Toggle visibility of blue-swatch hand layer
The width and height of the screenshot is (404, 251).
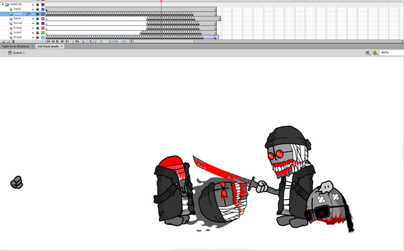click(x=33, y=10)
